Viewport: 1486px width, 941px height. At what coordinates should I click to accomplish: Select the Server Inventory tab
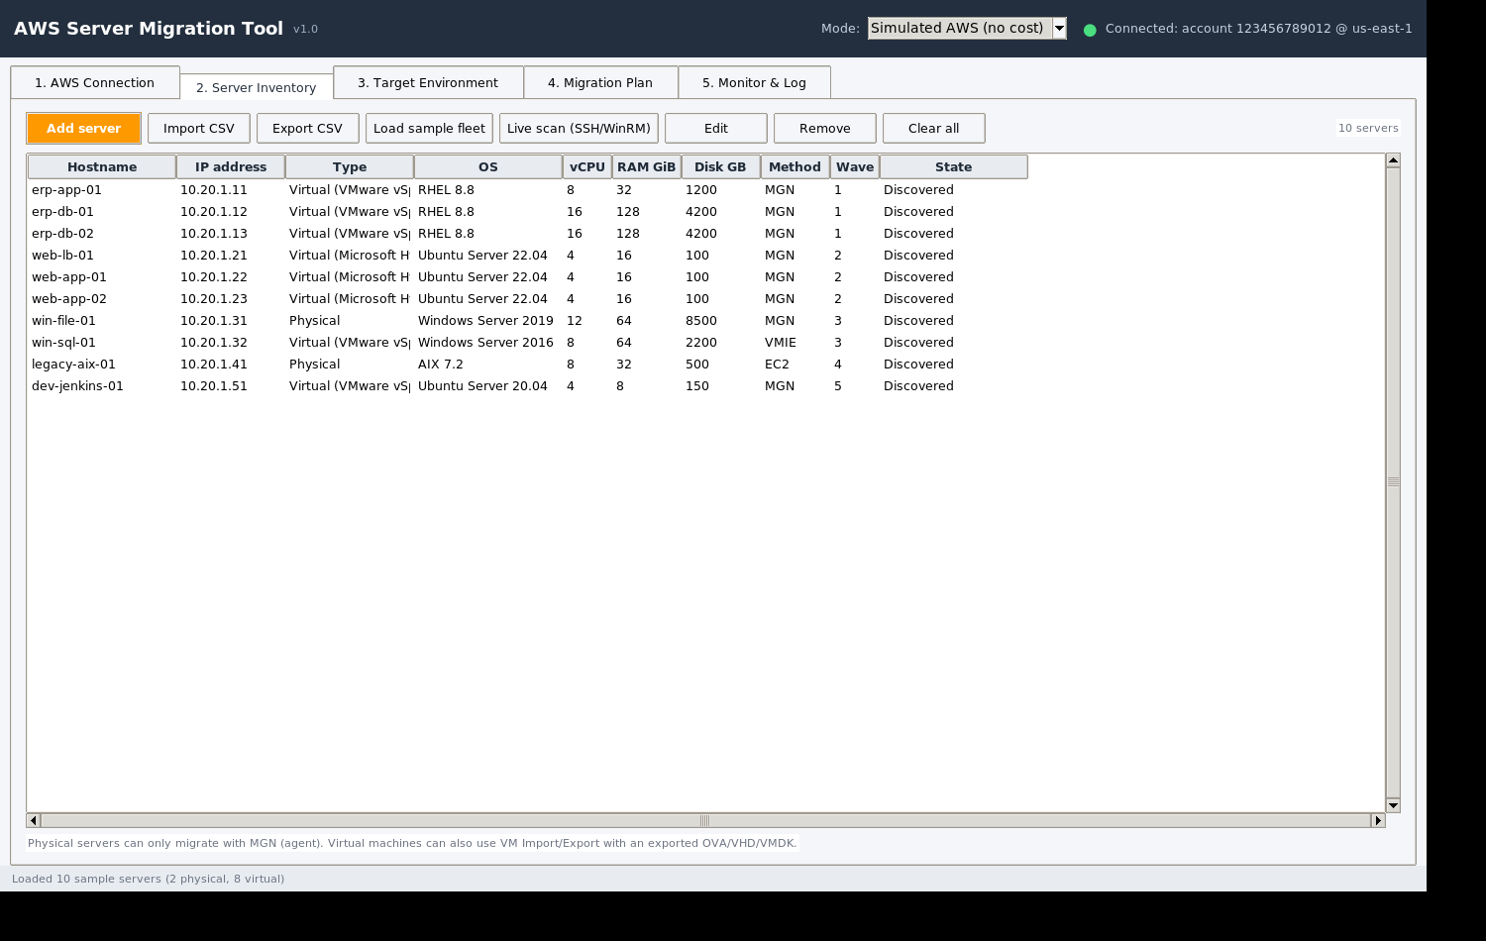point(257,86)
